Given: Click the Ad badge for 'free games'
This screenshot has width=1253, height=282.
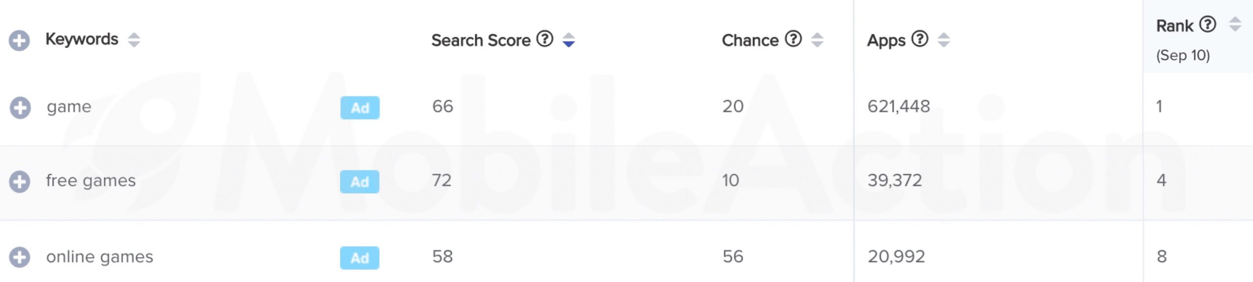Looking at the screenshot, I should [x=360, y=181].
